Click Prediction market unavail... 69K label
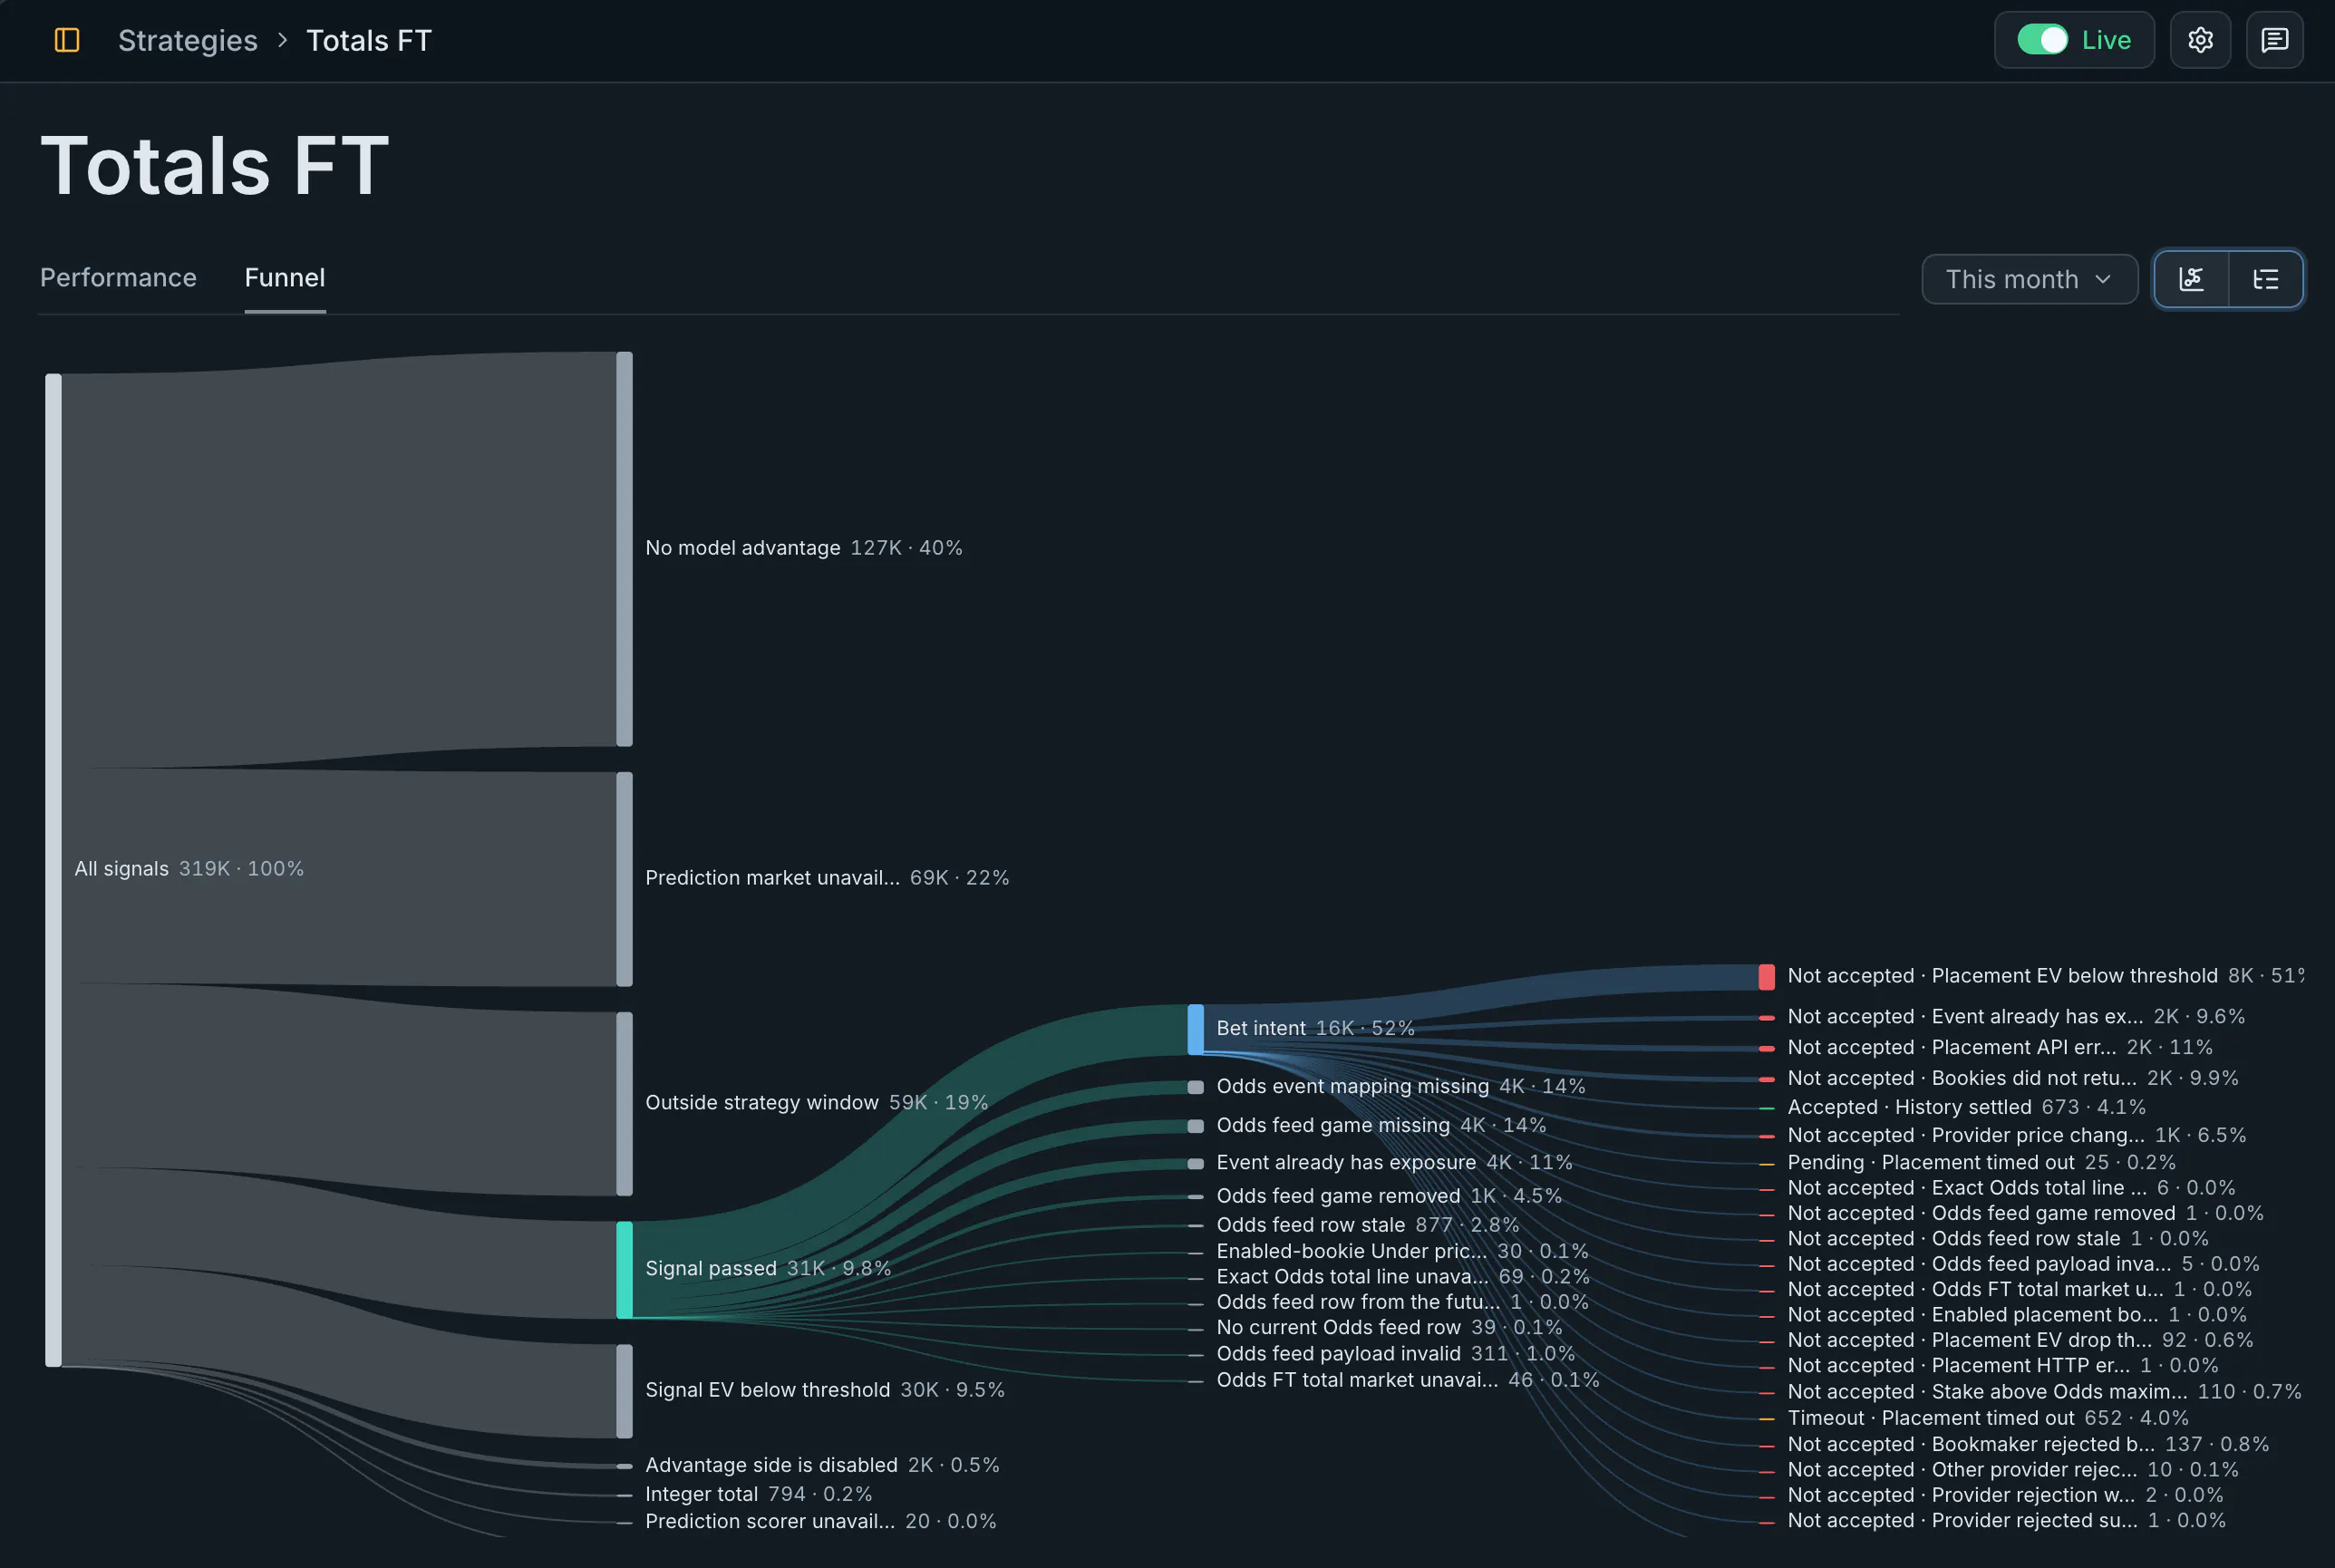This screenshot has height=1568, width=2335. click(827, 878)
